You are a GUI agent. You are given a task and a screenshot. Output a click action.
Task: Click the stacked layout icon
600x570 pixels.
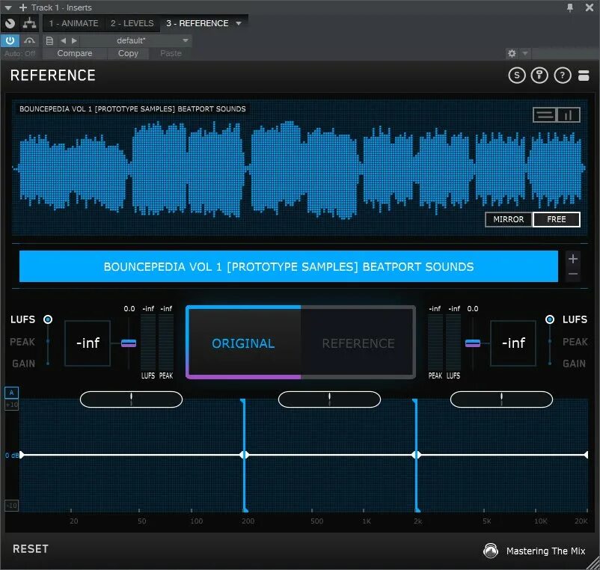(584, 76)
